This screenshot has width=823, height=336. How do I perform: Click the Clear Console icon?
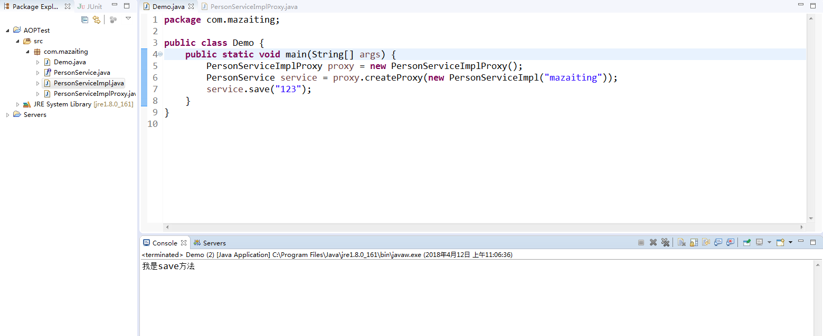click(682, 242)
